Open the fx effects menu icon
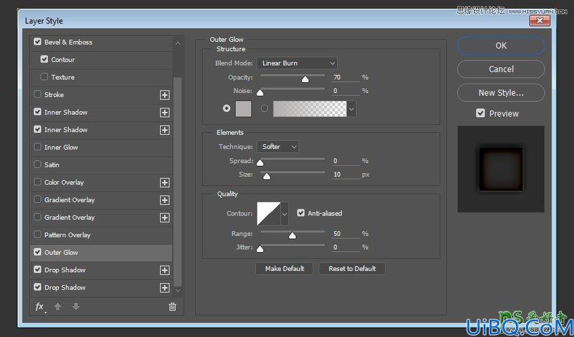 pyautogui.click(x=40, y=307)
